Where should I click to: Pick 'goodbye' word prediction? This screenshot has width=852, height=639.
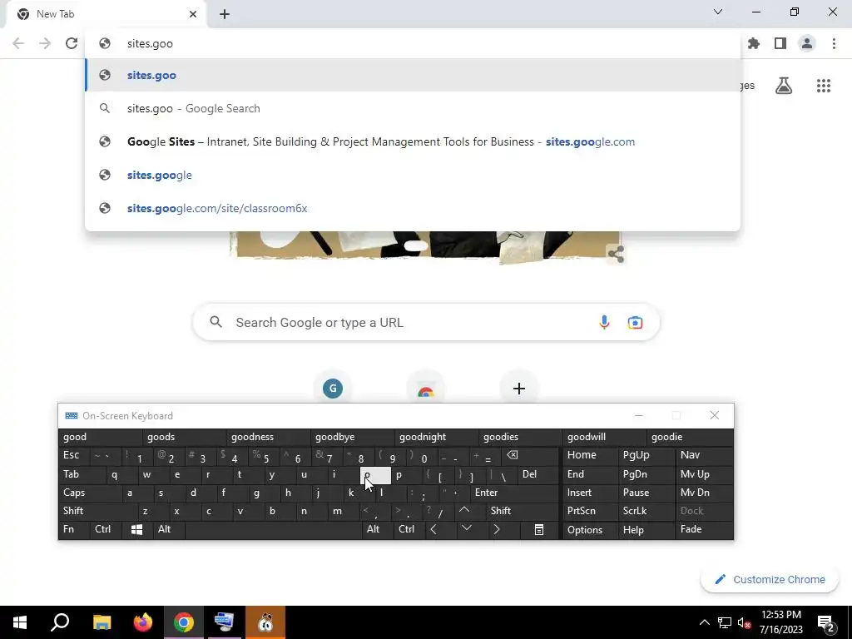pyautogui.click(x=352, y=437)
